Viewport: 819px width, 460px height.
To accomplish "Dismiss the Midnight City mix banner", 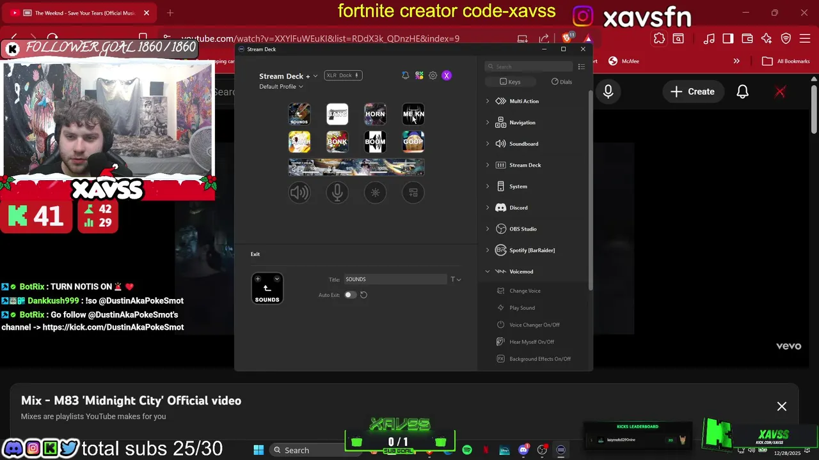I will (x=782, y=406).
